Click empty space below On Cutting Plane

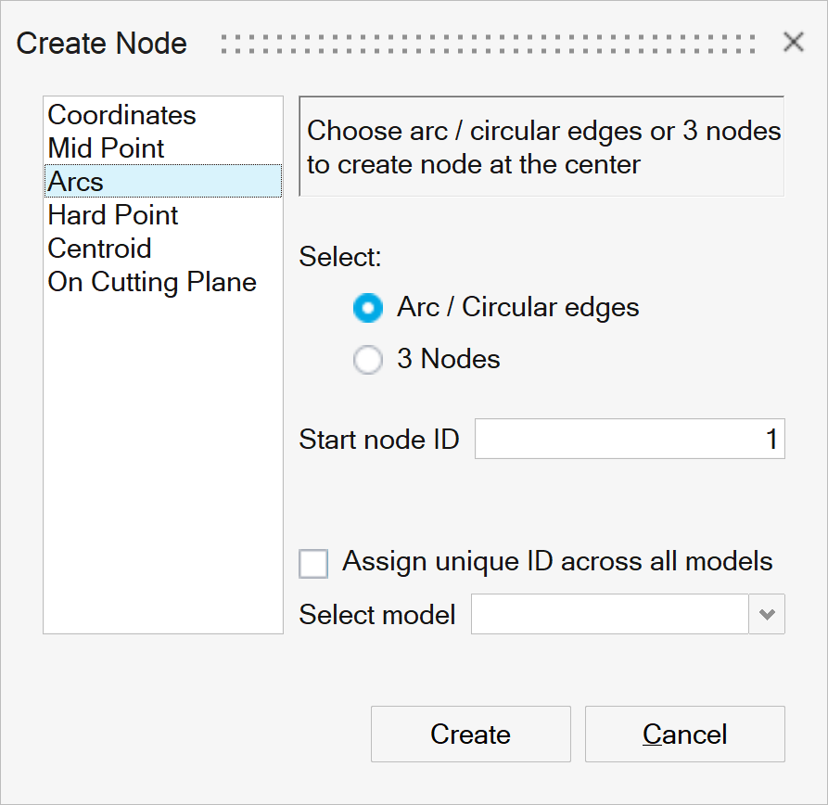(162, 464)
